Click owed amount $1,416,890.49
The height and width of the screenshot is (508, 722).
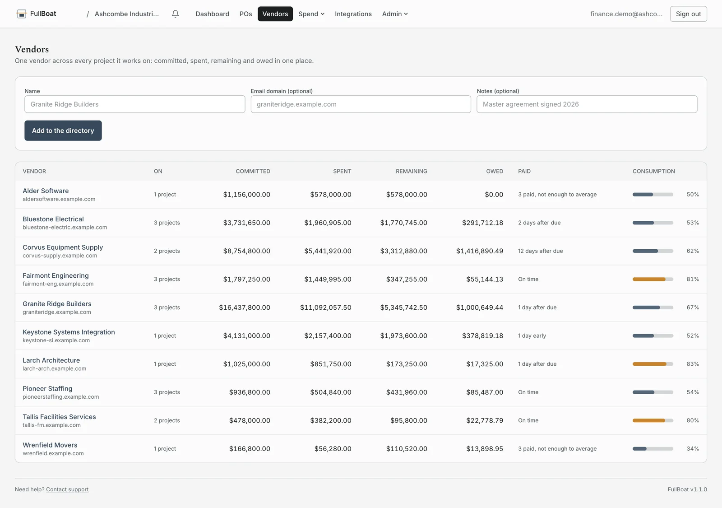[x=480, y=251]
